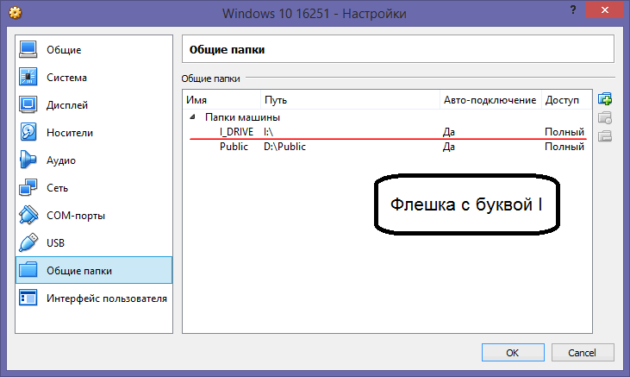Click the VirtualBox gear title icon
Screen dimensions: 630x377
pyautogui.click(x=16, y=13)
